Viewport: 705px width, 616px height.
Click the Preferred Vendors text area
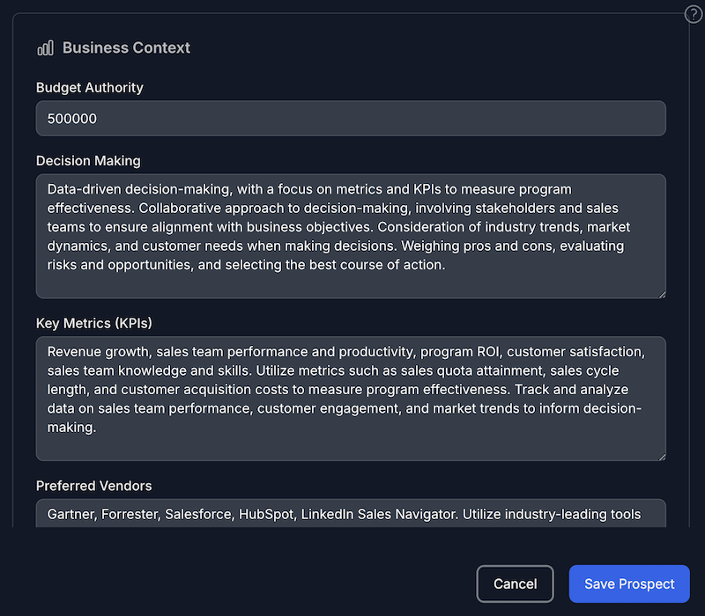coord(351,514)
